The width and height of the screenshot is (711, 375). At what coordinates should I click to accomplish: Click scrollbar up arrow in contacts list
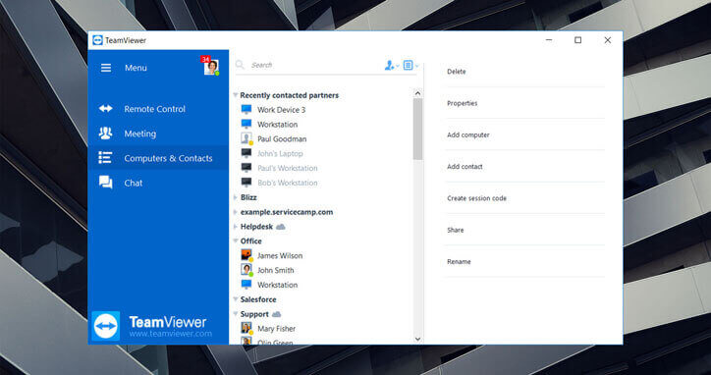coord(417,93)
